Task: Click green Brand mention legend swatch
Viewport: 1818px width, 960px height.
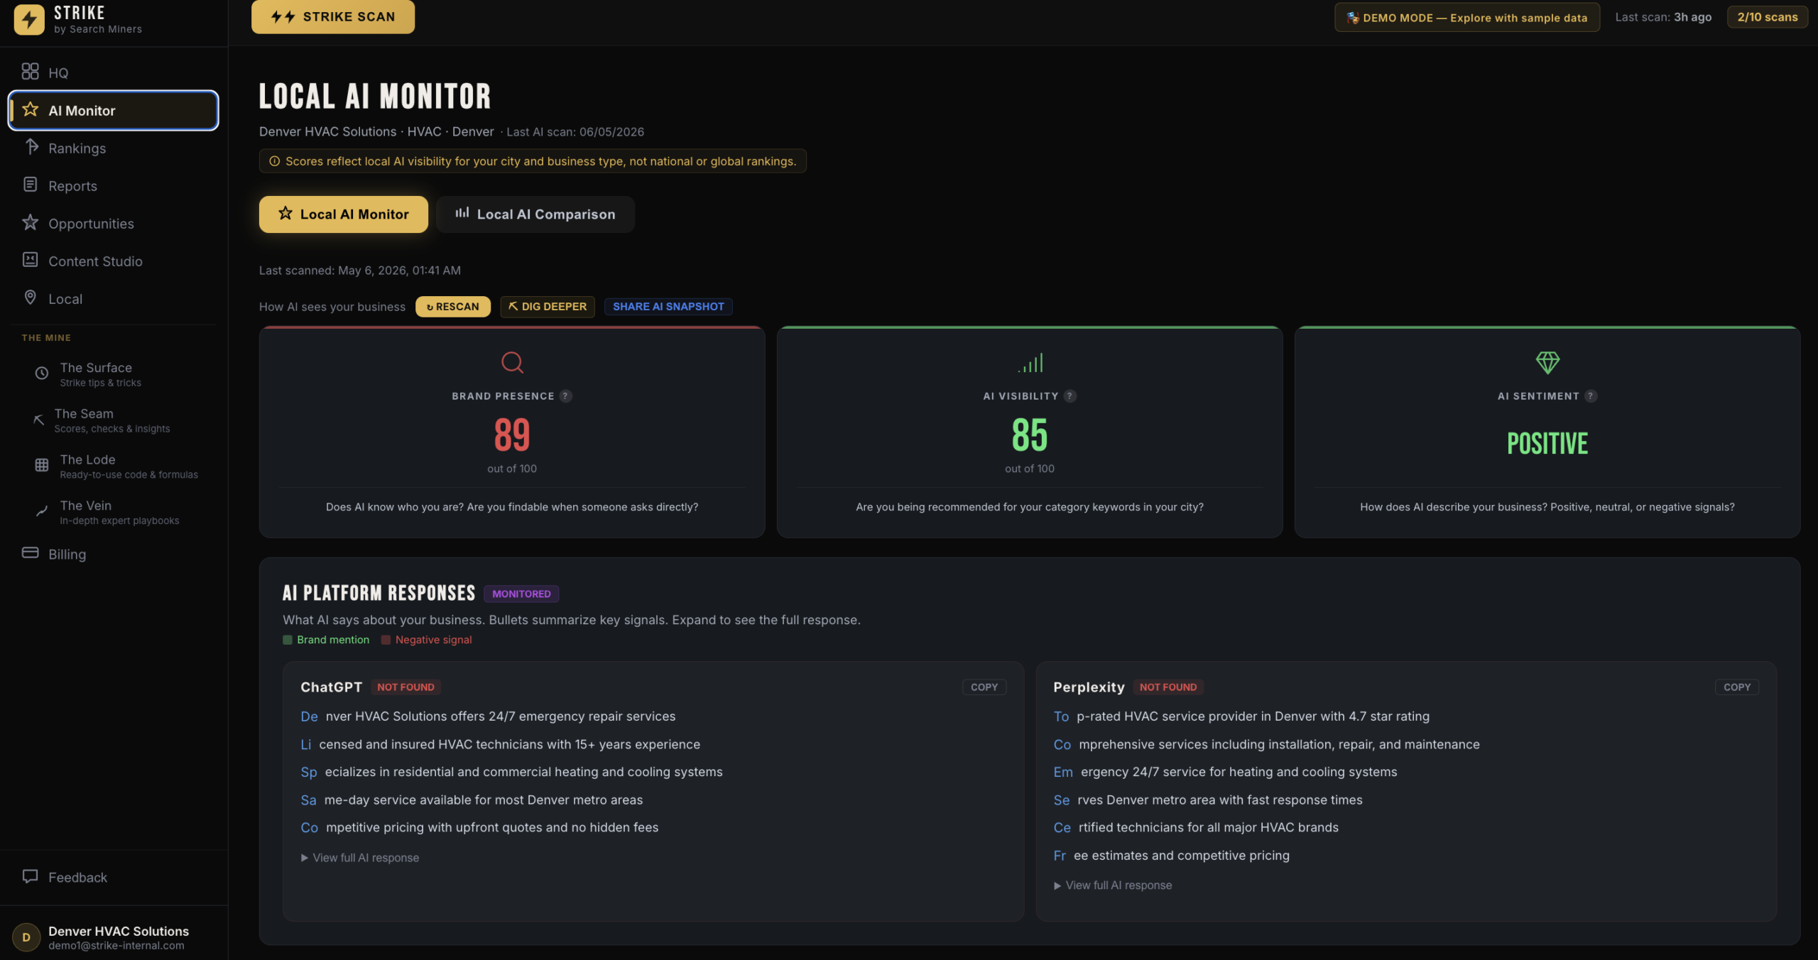Action: pos(288,640)
